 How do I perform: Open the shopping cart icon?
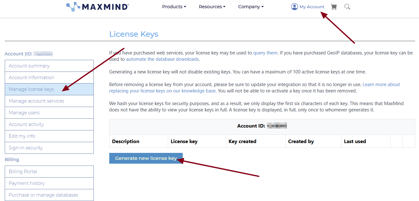334,7
